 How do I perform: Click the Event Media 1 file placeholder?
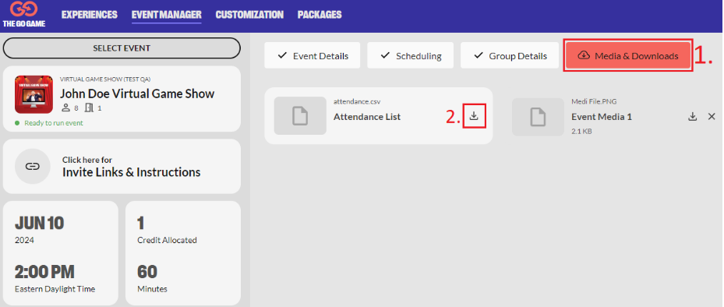click(x=538, y=116)
